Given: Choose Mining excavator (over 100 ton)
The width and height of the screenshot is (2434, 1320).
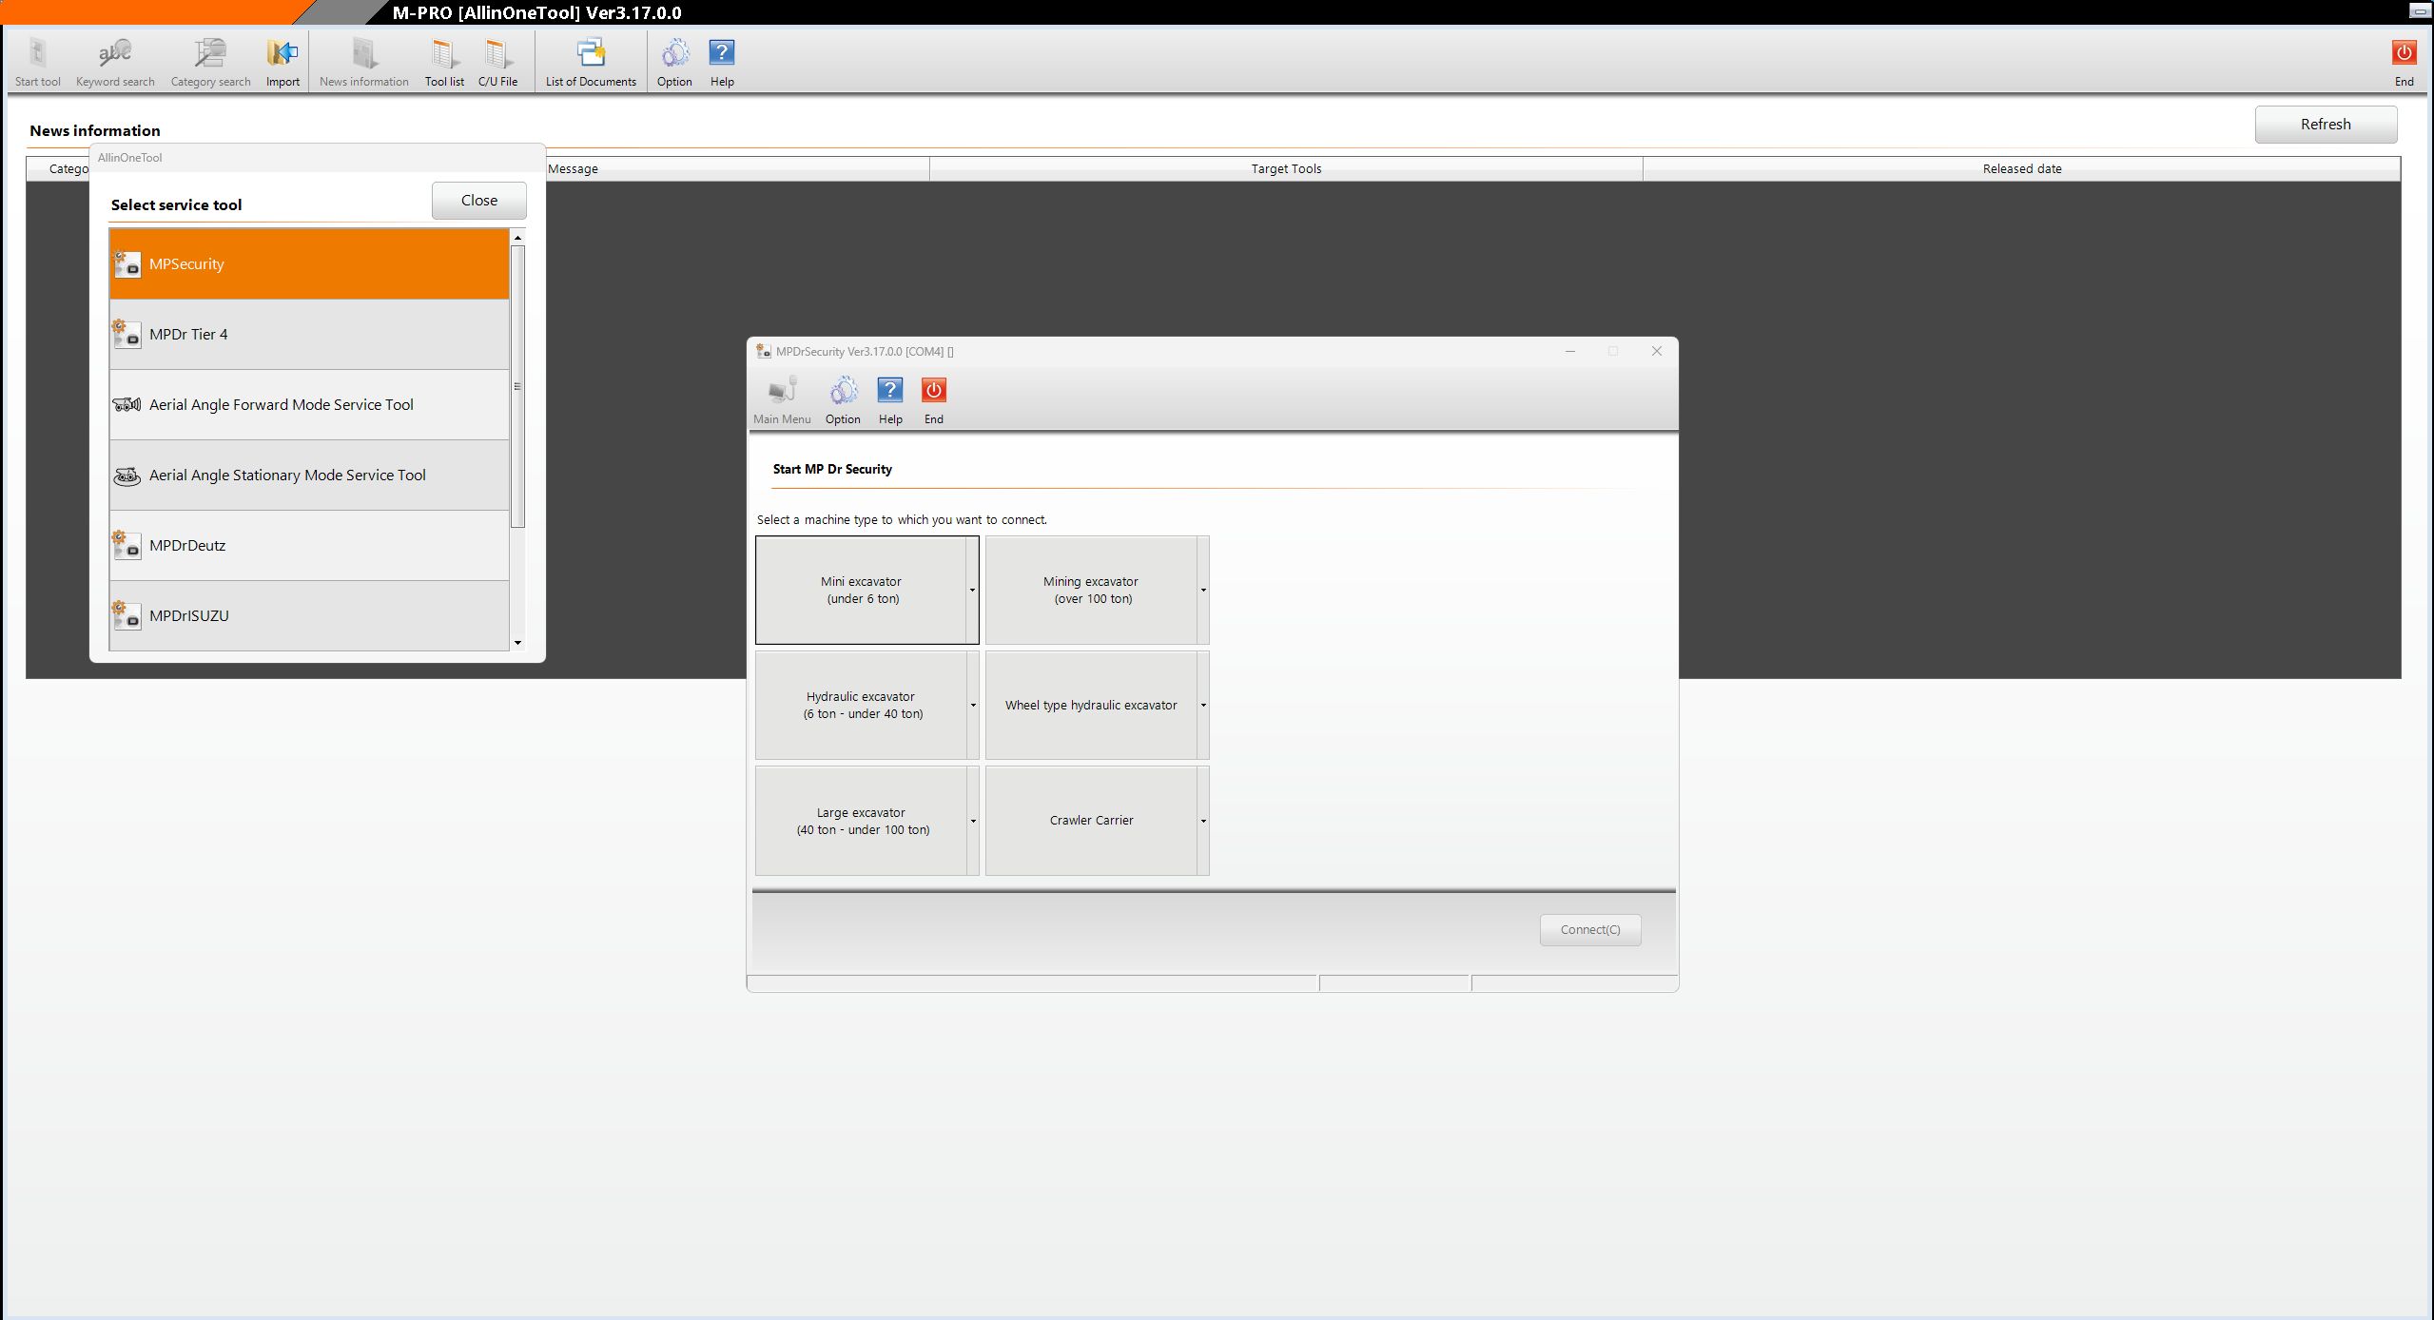Looking at the screenshot, I should point(1091,591).
